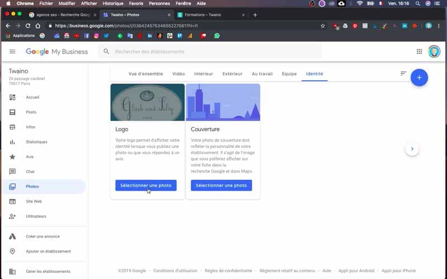Image resolution: width=447 pixels, height=279 pixels.
Task: Show next cards with right chevron arrow
Action: tap(412, 148)
